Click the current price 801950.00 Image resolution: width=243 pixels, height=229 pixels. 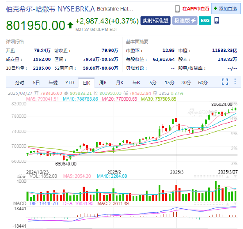pyautogui.click(x=35, y=25)
